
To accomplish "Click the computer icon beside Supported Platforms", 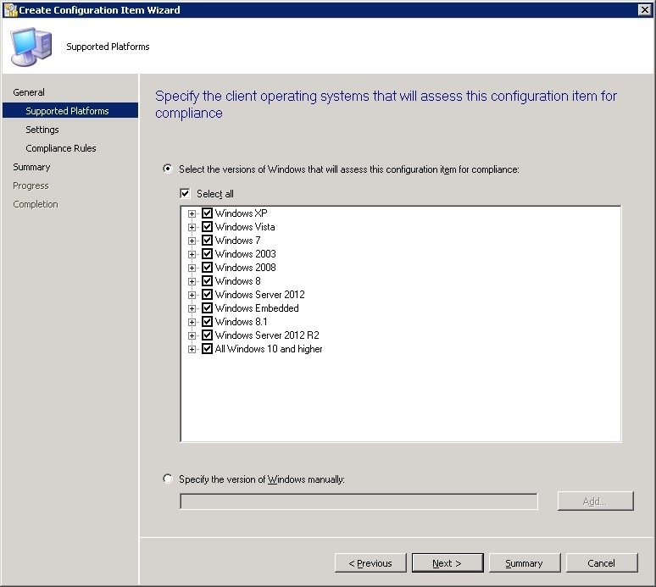I will [x=32, y=47].
